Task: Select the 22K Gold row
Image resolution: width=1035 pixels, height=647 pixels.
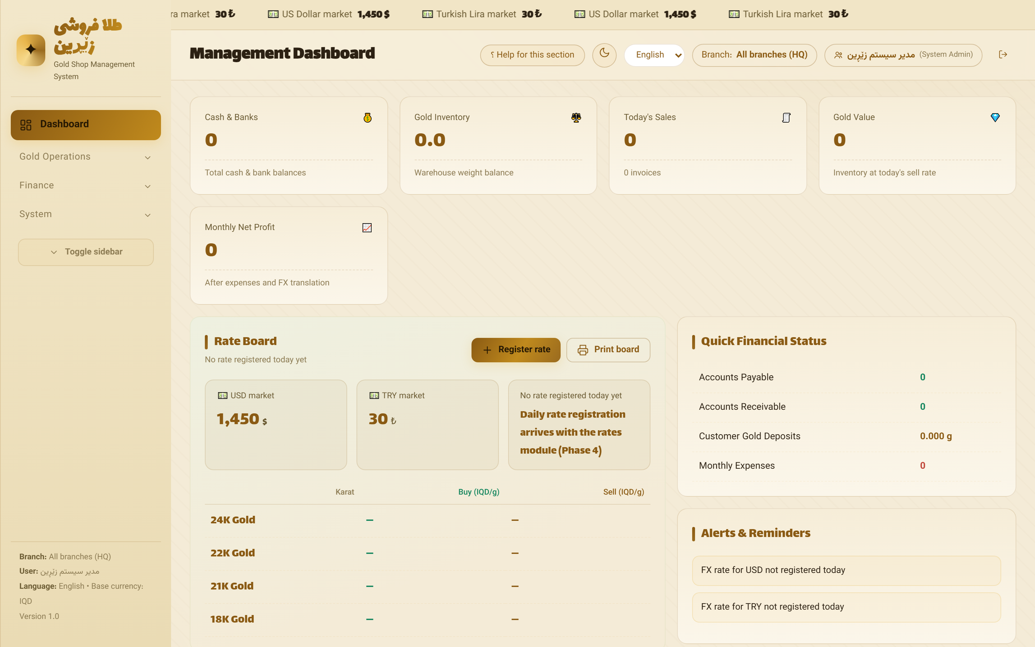Action: [x=428, y=553]
